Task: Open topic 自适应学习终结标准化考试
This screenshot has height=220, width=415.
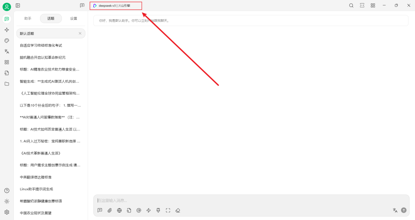Action: coord(51,46)
